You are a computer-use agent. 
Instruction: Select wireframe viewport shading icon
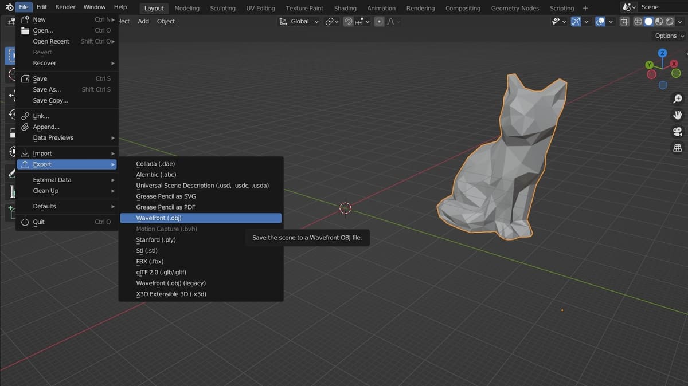pos(639,22)
